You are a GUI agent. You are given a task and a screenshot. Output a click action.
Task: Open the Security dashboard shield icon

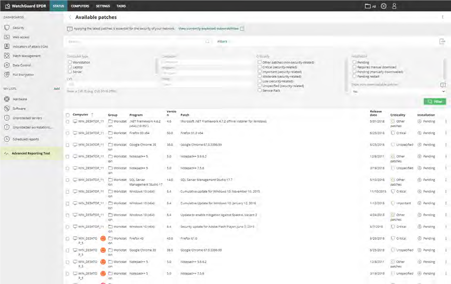click(x=7, y=28)
